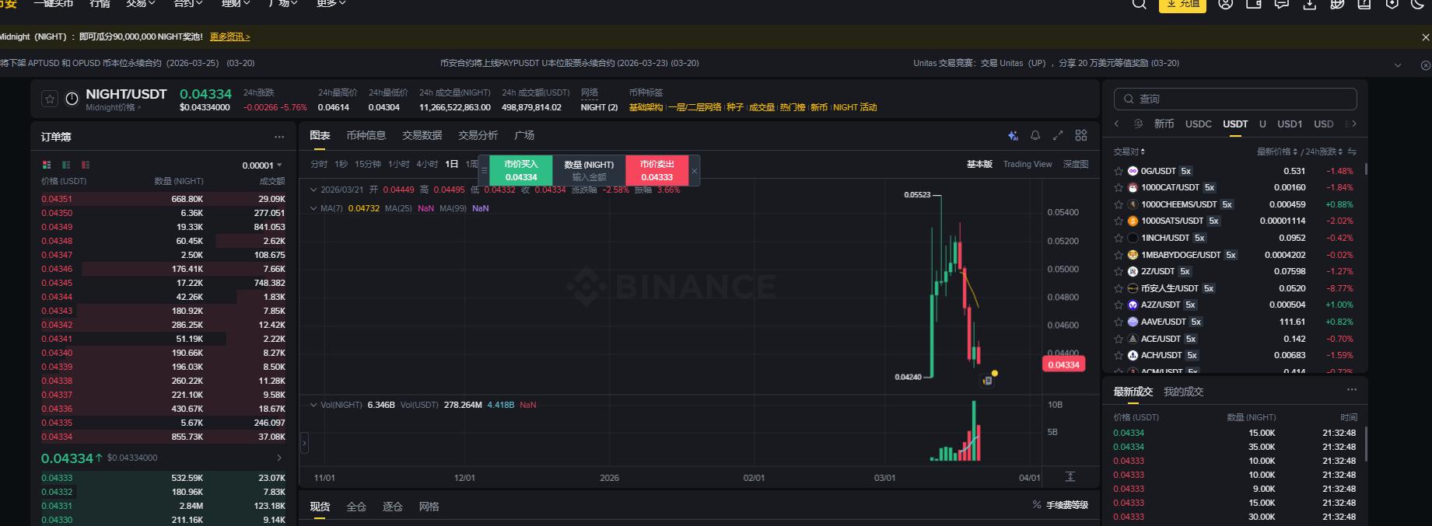
Task: Select the 1日 timeframe
Action: tap(452, 165)
